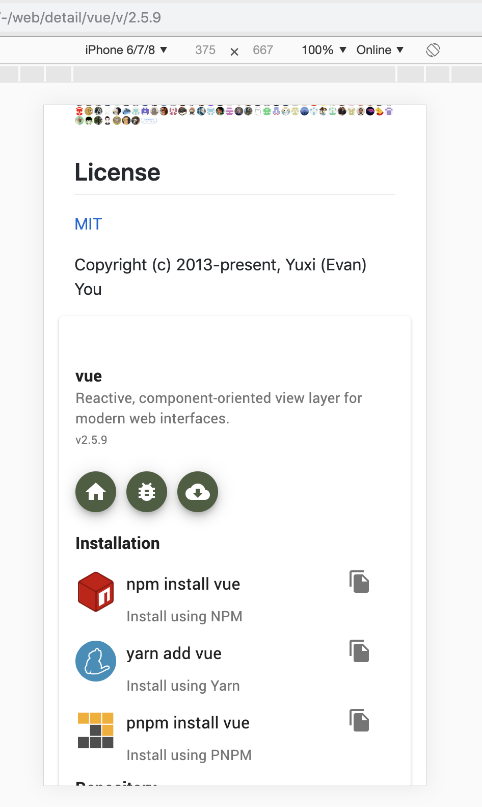The height and width of the screenshot is (807, 482).
Task: Copy the pnpm install vue command
Action: click(x=359, y=720)
